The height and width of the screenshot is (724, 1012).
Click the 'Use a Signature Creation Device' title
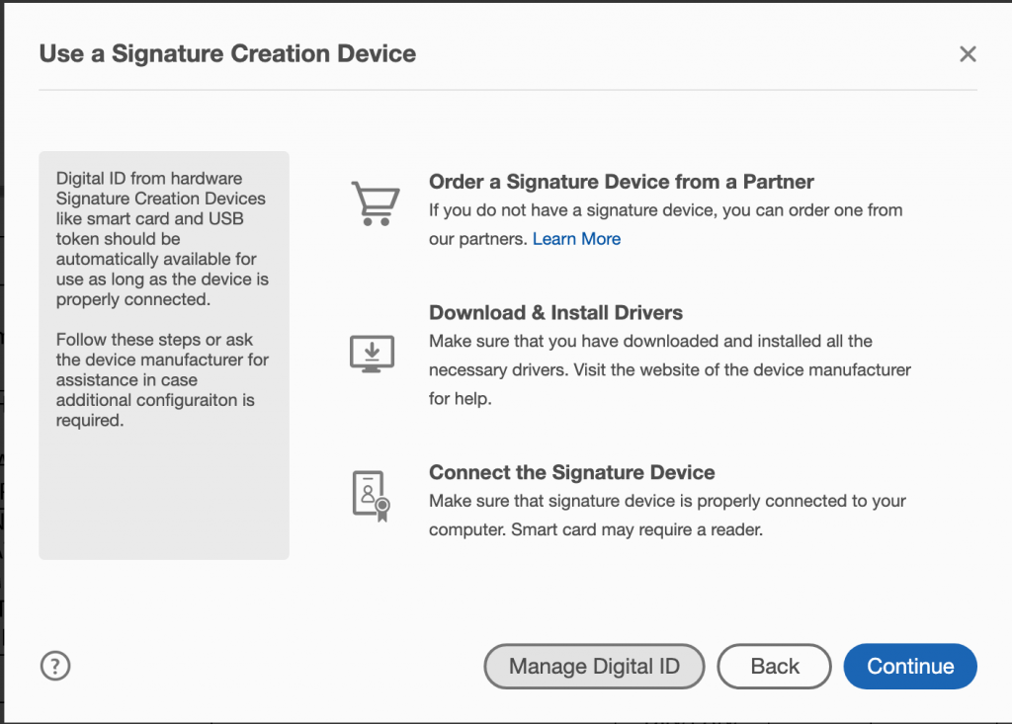click(x=228, y=53)
